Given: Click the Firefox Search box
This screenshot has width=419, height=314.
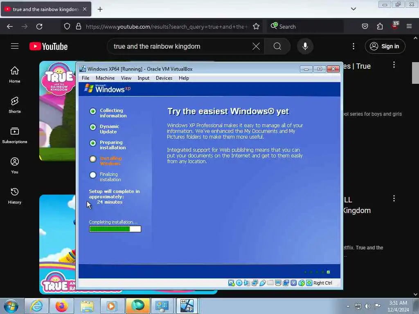Looking at the screenshot, I should click(x=305, y=27).
